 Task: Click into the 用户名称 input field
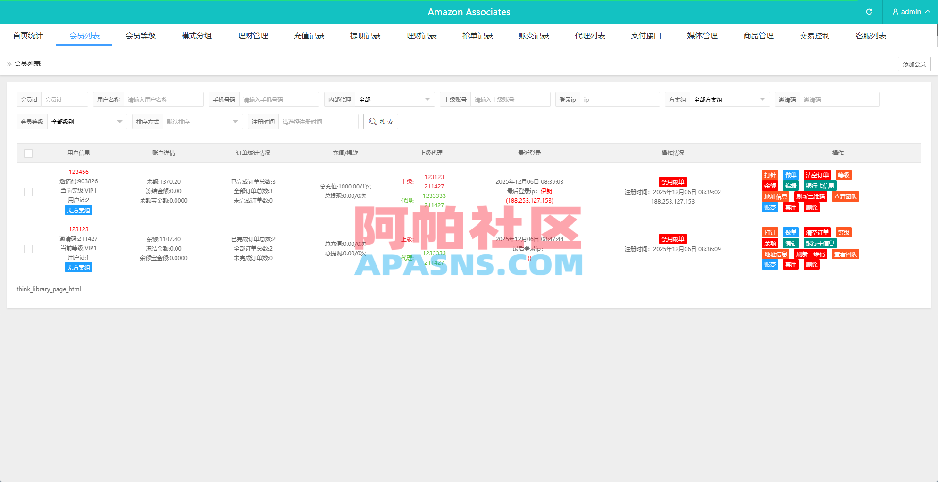pos(164,99)
